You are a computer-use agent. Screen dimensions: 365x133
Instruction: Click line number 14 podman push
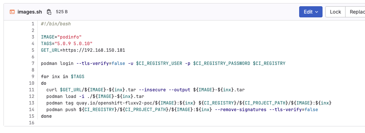coord(32,109)
